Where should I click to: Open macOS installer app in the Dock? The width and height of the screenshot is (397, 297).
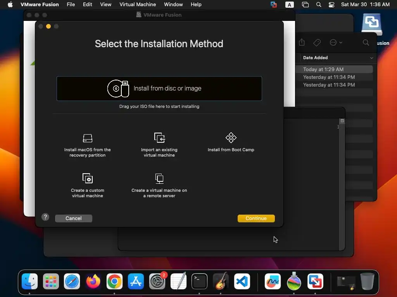click(x=294, y=281)
